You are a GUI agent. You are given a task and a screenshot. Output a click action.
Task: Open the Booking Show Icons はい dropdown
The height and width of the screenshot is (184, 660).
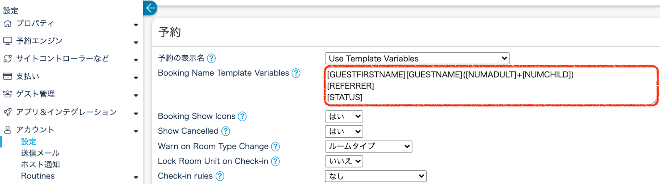(x=344, y=116)
